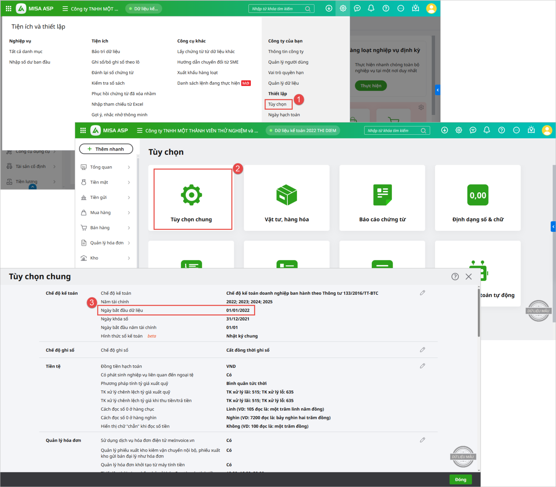The height and width of the screenshot is (487, 556).
Task: Edit the Chế độ ghi sổ section
Action: tap(422, 350)
